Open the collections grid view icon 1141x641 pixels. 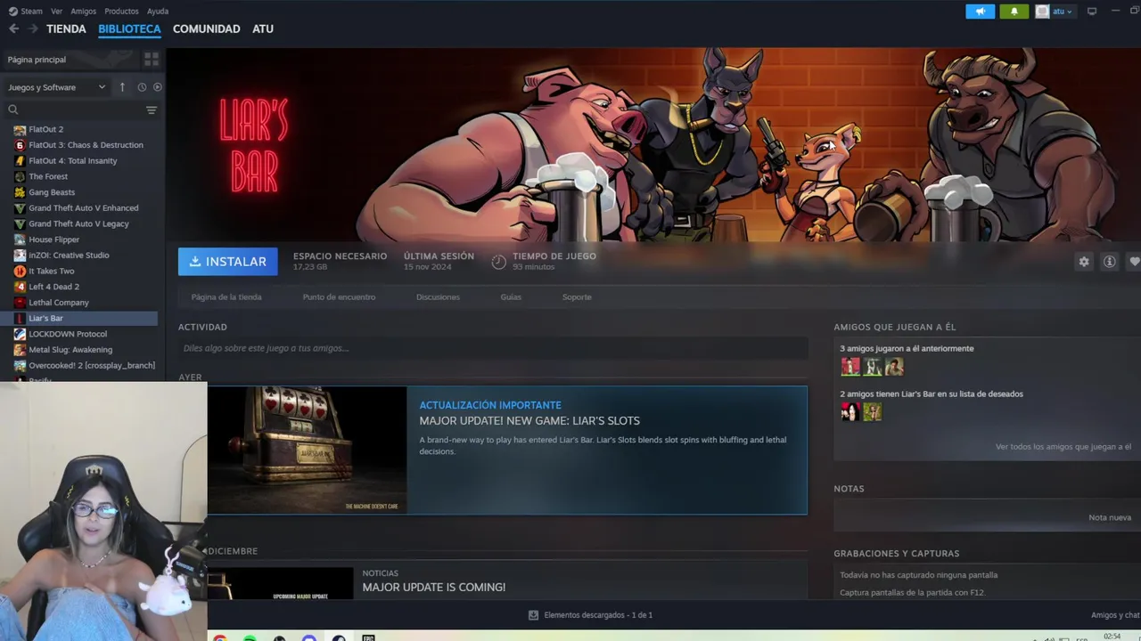pyautogui.click(x=152, y=59)
